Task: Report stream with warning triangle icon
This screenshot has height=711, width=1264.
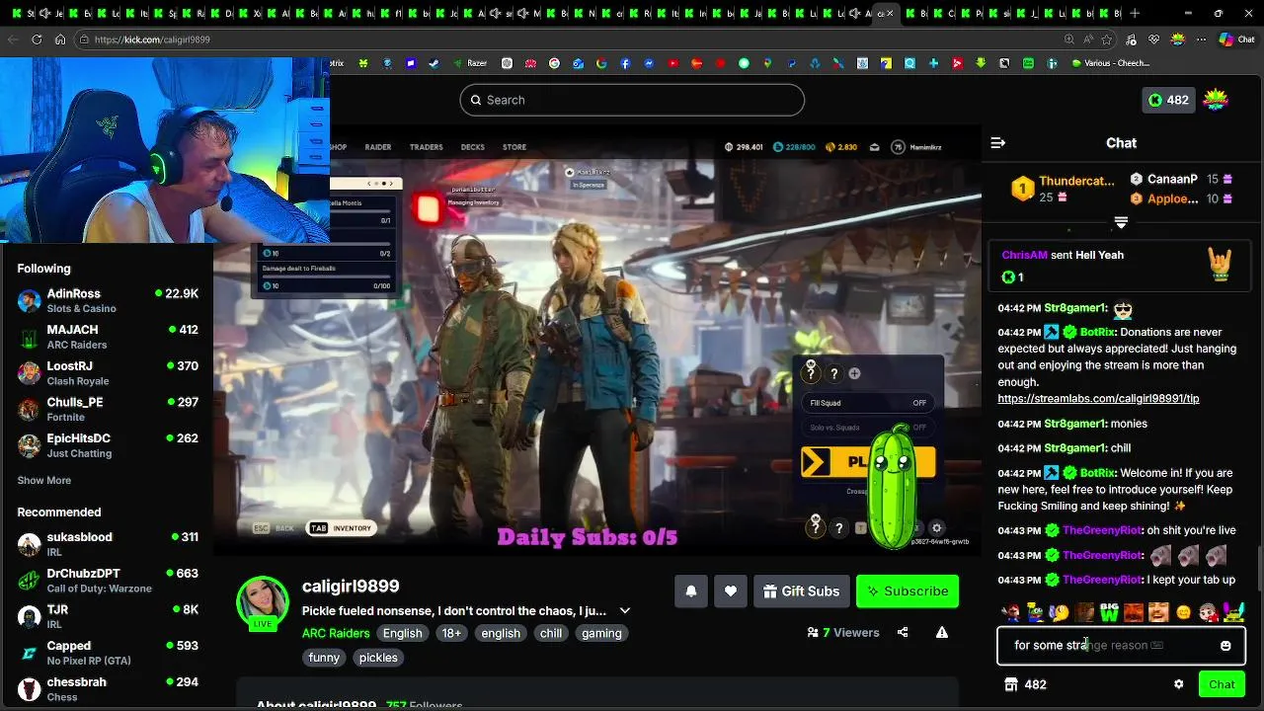Action: click(942, 633)
